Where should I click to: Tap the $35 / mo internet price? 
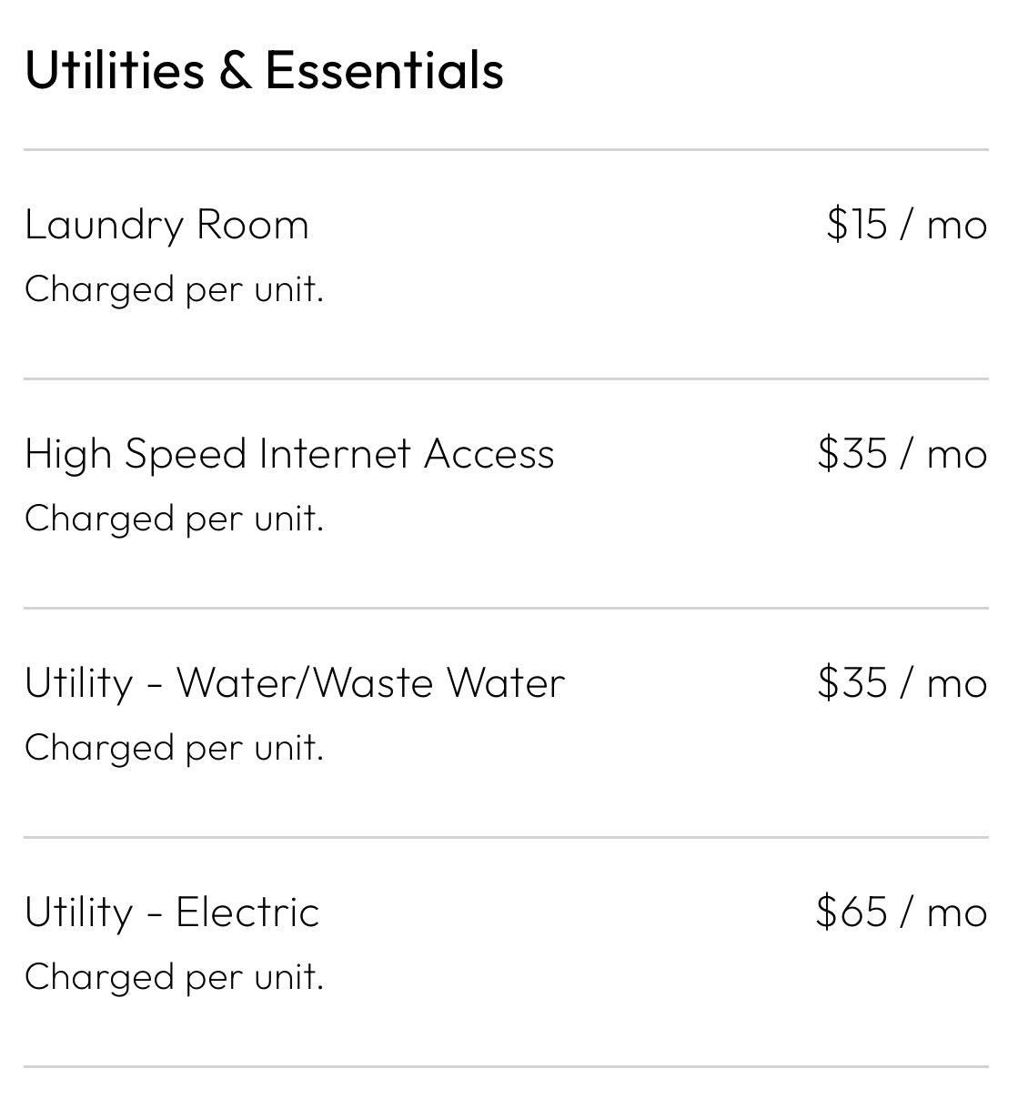pyautogui.click(x=902, y=452)
